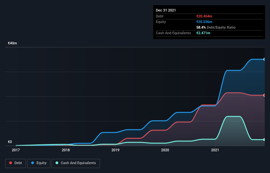270x173 pixels.
Task: Click the red Debt legend dot
Action: point(11,163)
